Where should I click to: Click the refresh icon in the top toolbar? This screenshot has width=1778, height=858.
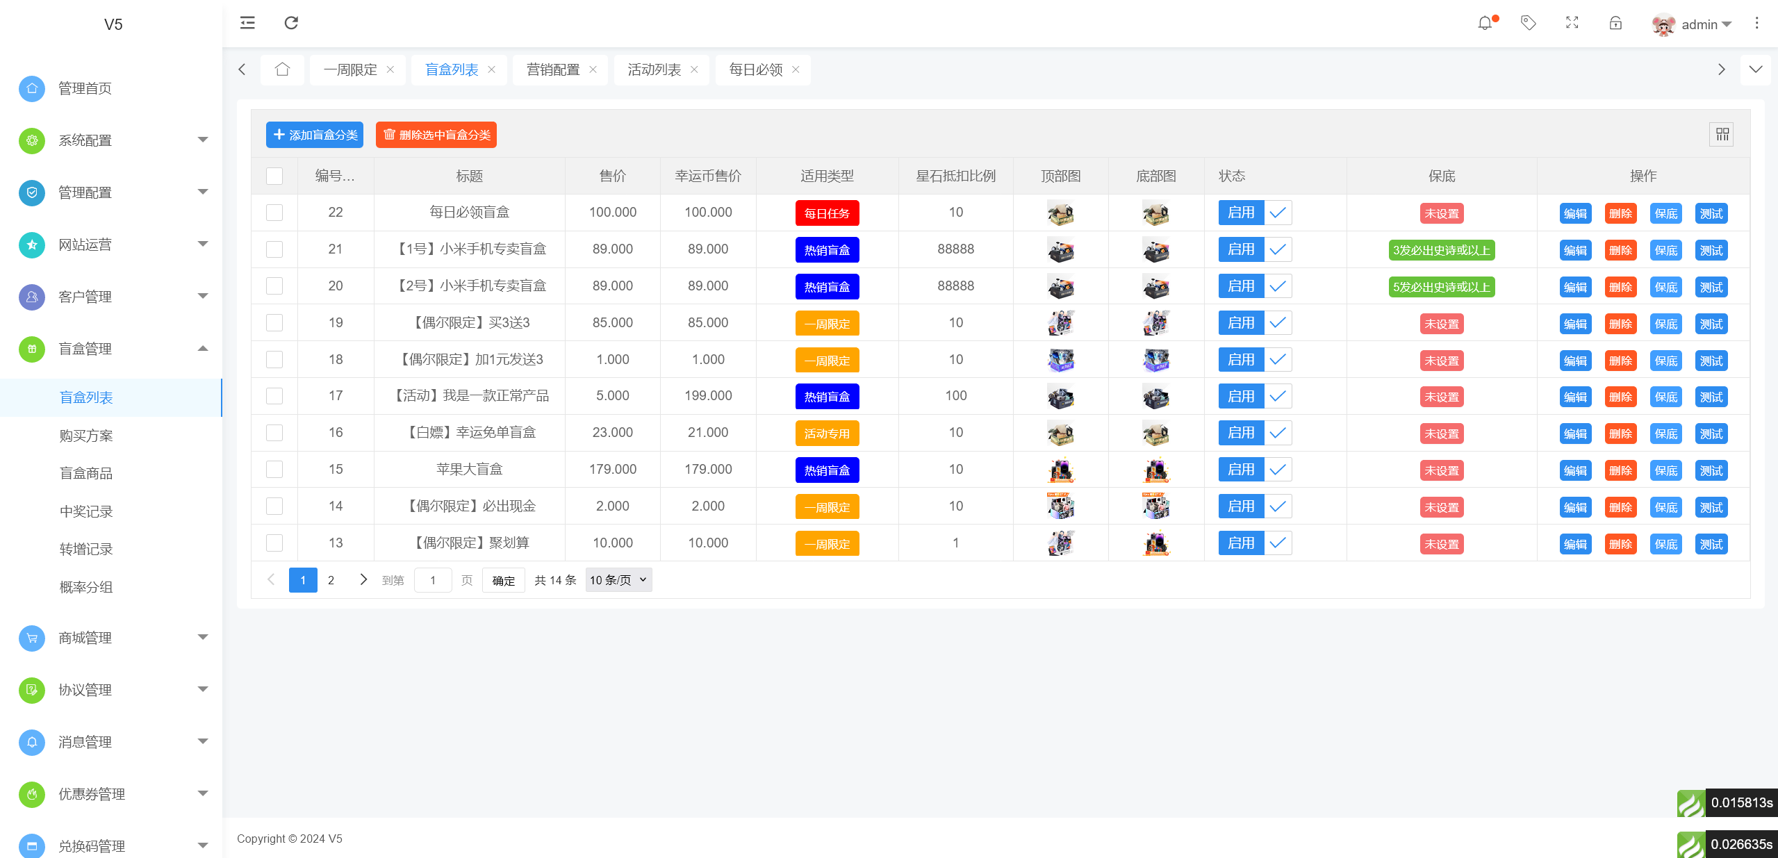pos(291,22)
